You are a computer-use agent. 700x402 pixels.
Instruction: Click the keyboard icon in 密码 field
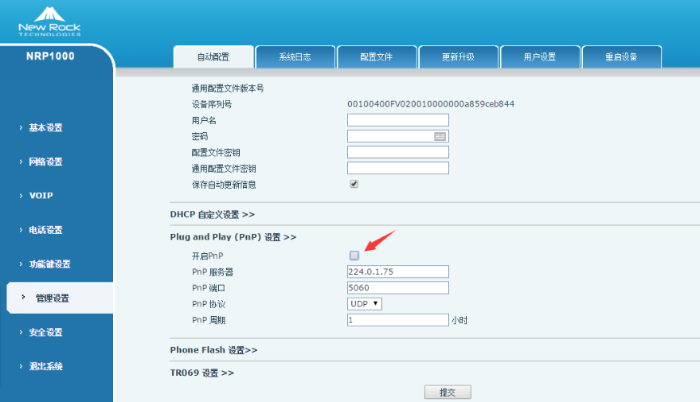coord(440,136)
